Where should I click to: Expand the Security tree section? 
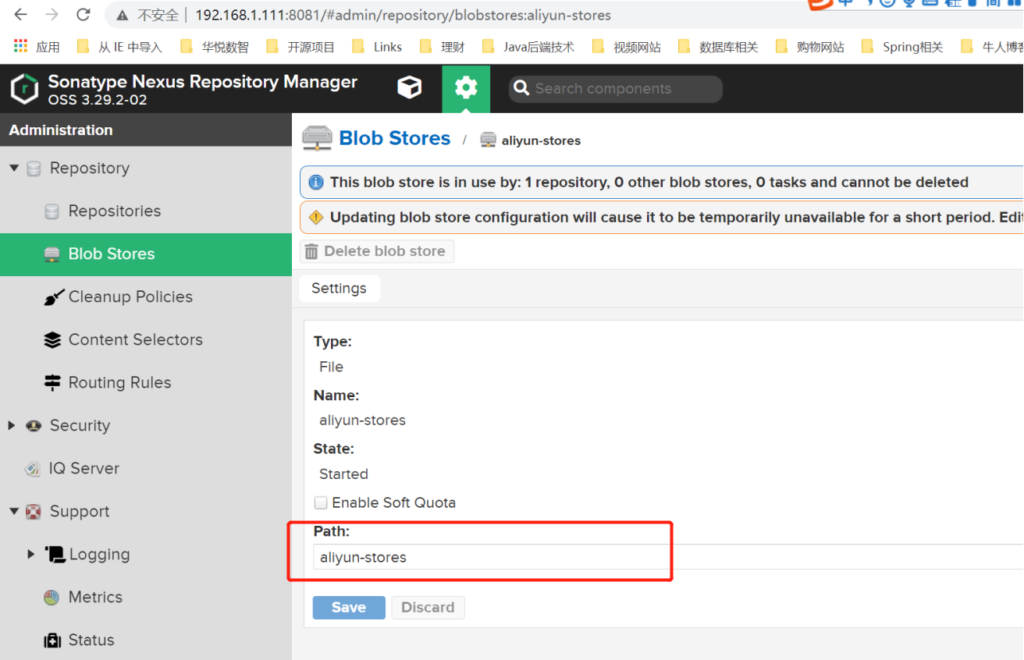pos(12,426)
